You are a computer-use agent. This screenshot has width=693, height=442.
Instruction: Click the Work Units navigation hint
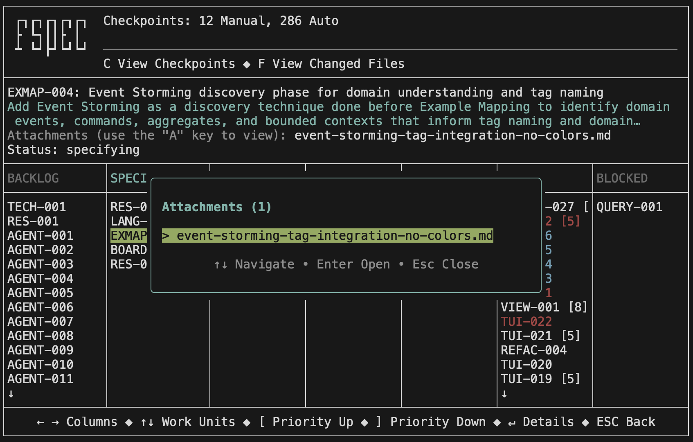point(188,422)
